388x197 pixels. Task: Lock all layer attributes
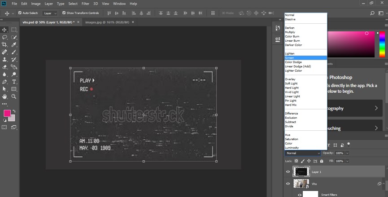(x=322, y=161)
